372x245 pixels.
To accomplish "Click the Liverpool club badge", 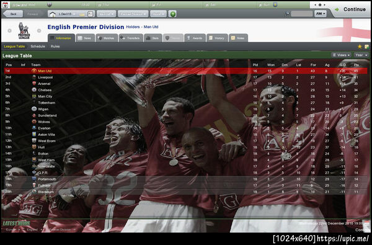I will 34,77.
